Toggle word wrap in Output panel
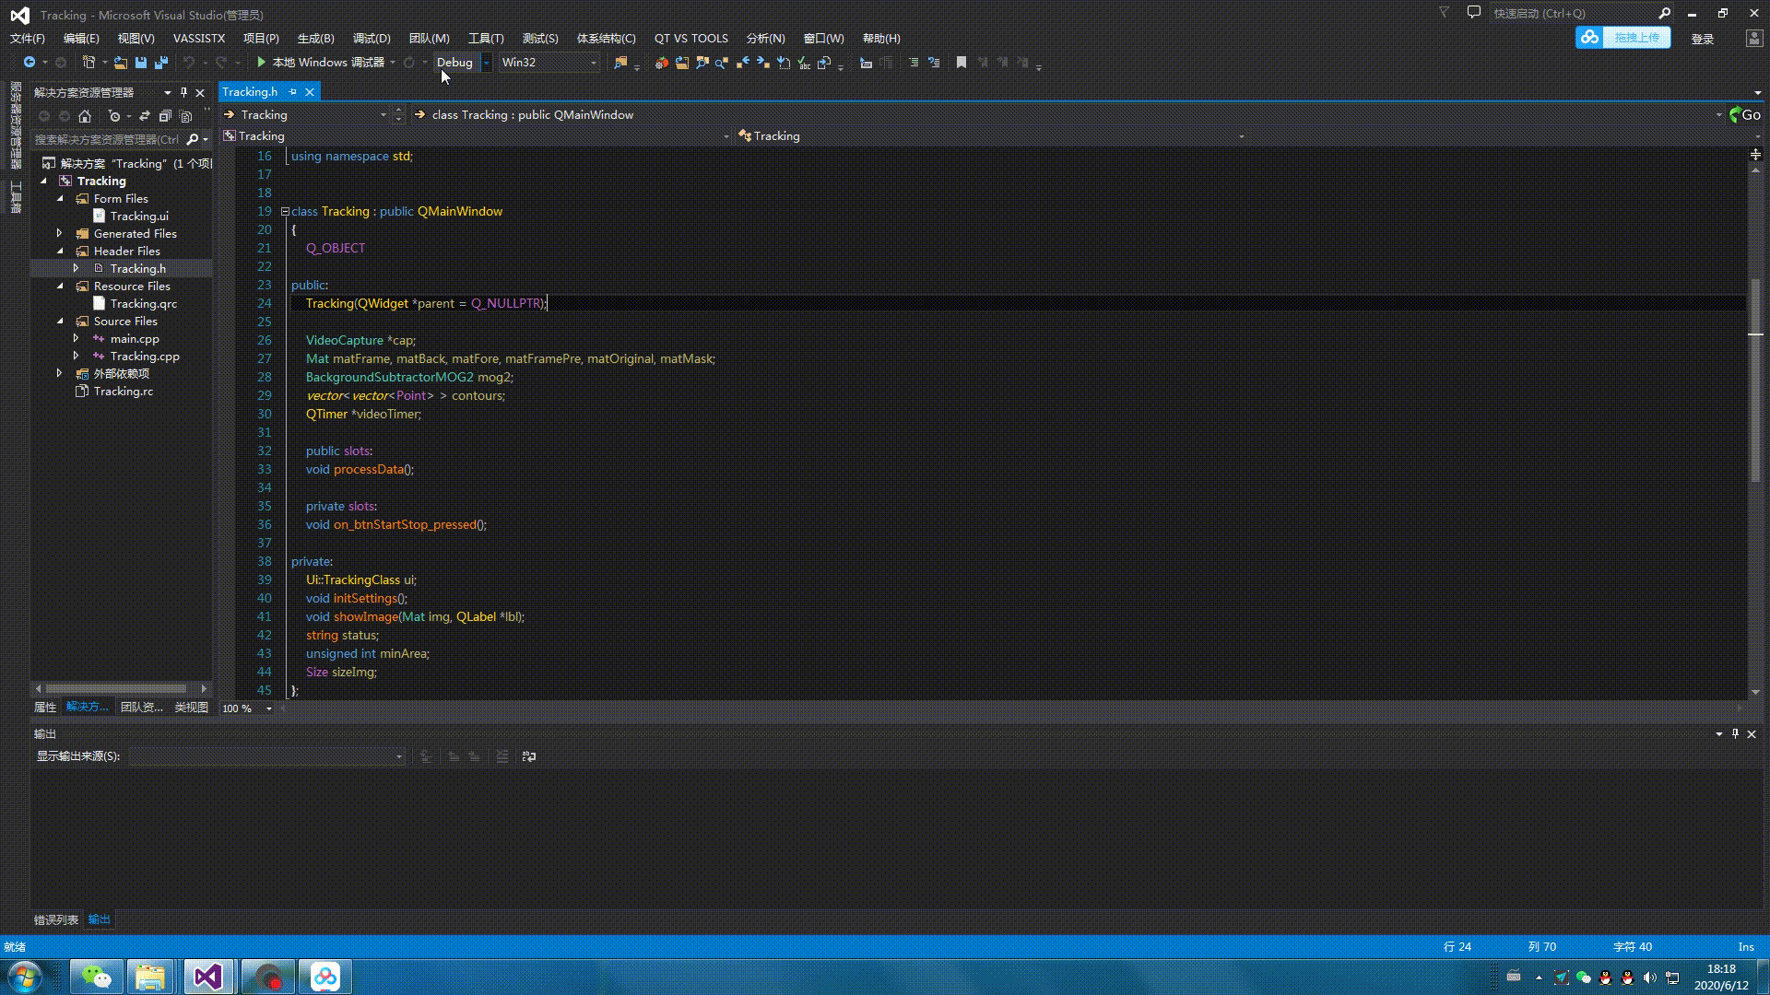This screenshot has height=995, width=1770. [529, 756]
